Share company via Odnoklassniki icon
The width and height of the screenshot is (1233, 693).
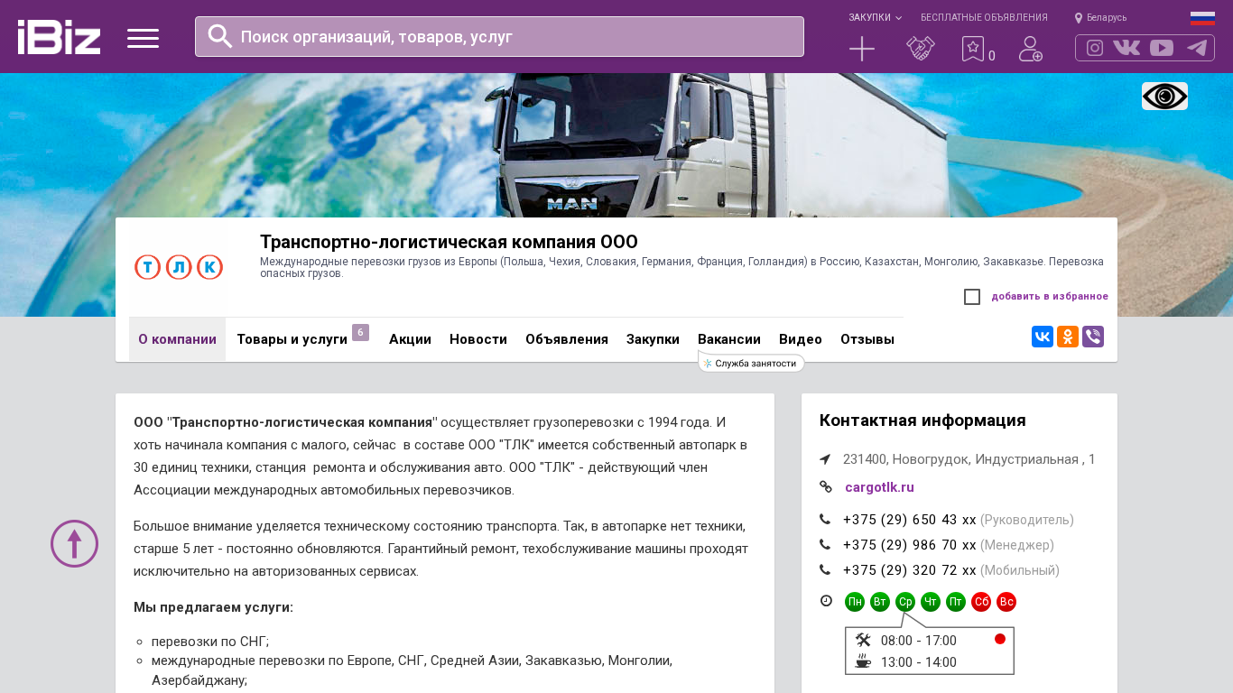coord(1068,337)
